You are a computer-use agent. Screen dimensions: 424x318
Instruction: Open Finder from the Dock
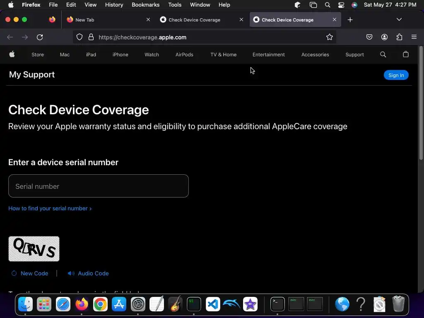25,304
